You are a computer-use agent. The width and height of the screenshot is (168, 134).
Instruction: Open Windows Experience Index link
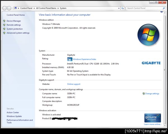[x=85, y=59]
